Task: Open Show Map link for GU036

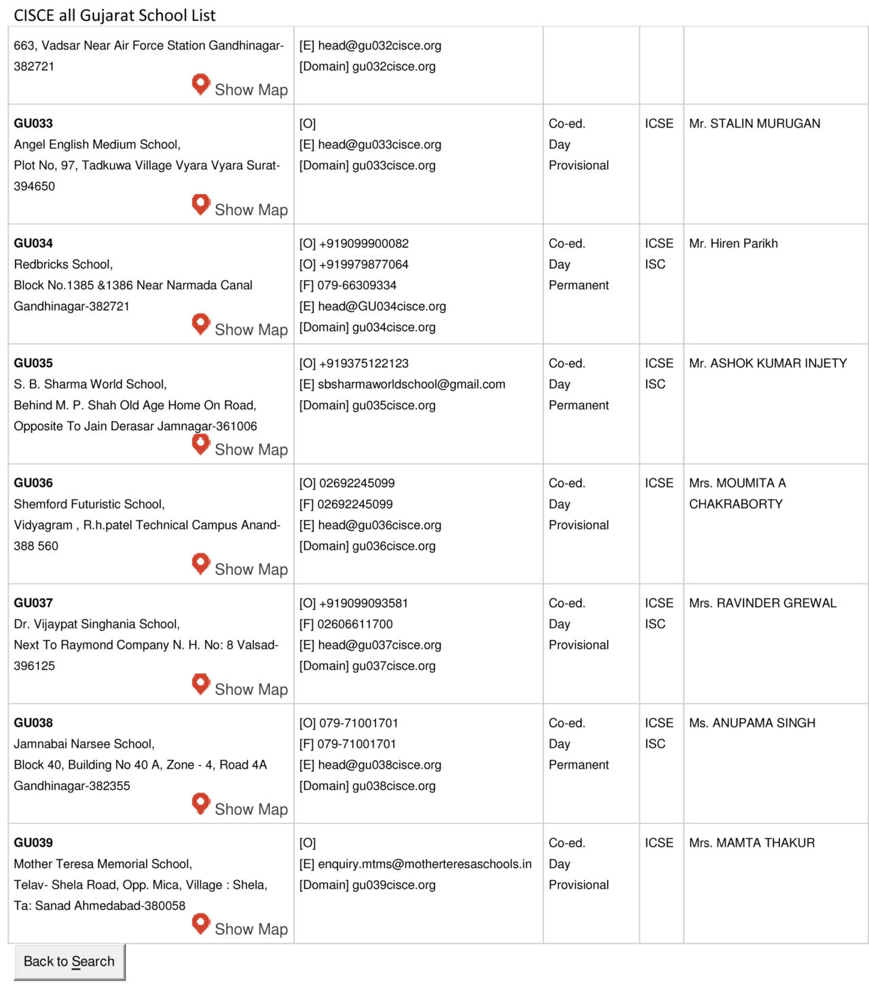Action: point(251,569)
